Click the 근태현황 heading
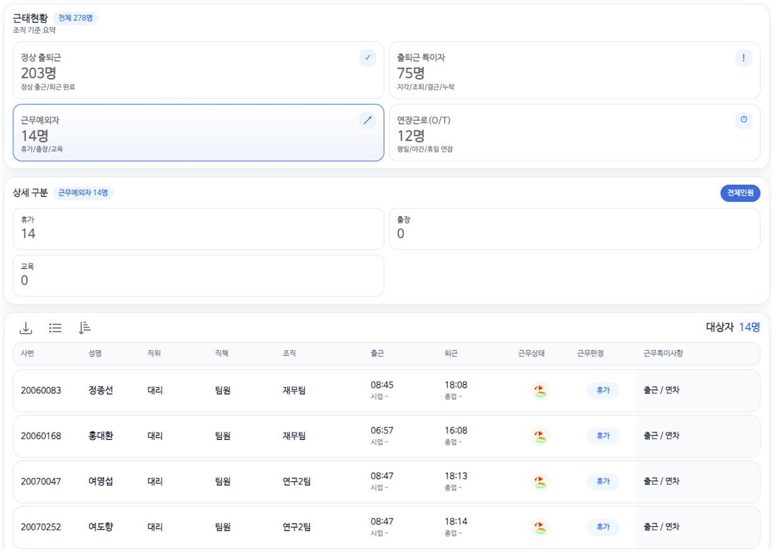The width and height of the screenshot is (774, 552). (x=30, y=18)
